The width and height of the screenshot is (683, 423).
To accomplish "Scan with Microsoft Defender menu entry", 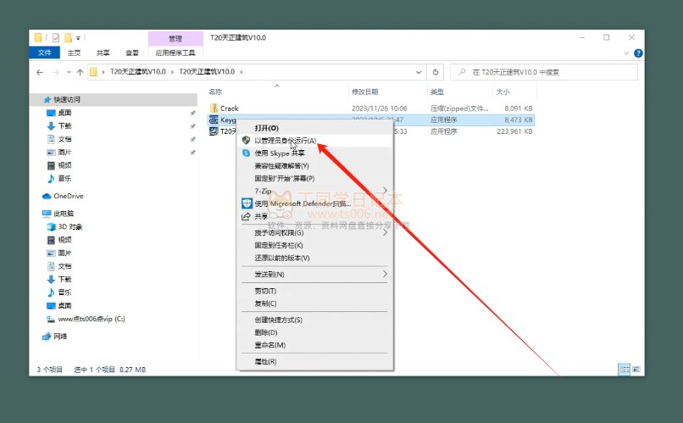I will click(x=314, y=203).
